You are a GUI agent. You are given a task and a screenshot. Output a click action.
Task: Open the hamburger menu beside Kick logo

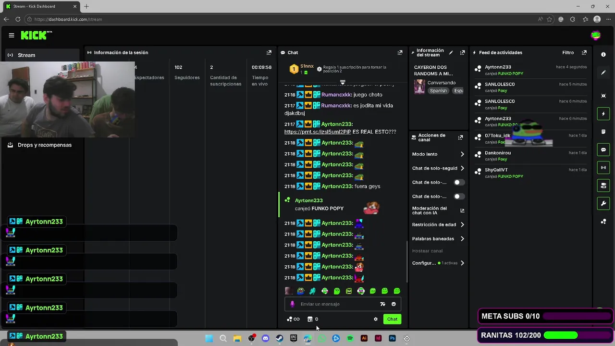click(x=12, y=35)
